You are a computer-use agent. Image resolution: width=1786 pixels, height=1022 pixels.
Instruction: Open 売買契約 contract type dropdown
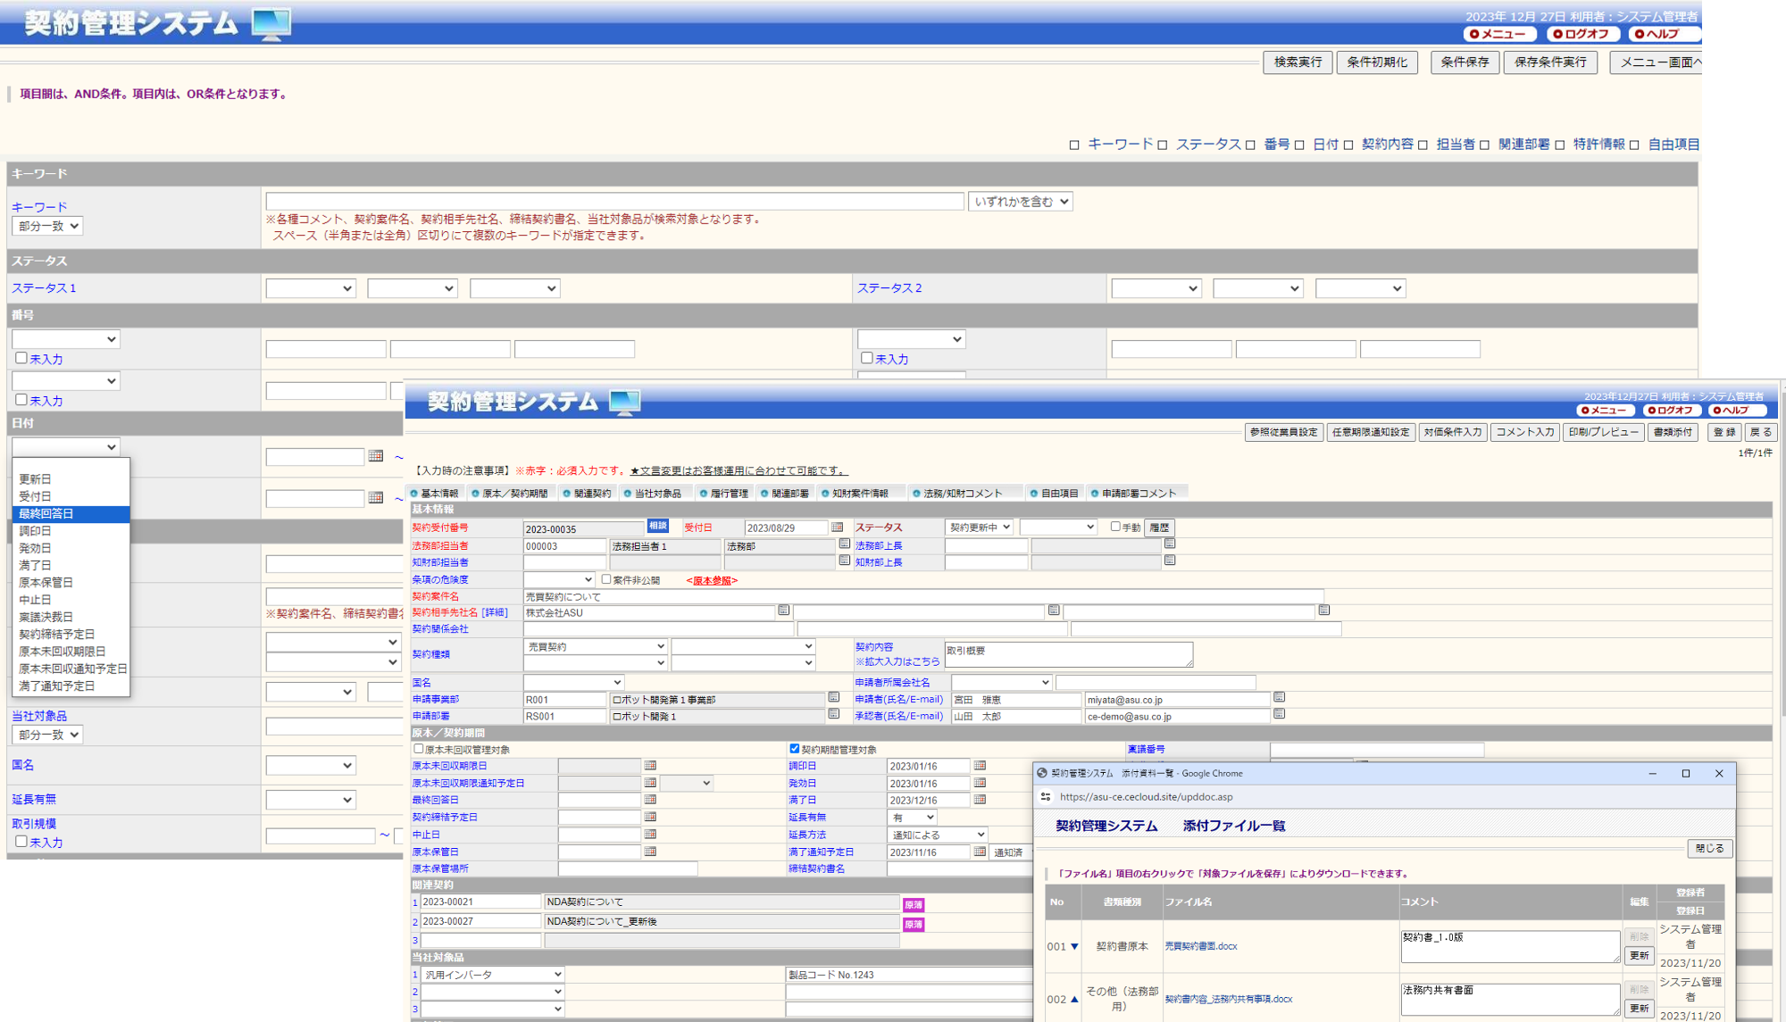click(596, 646)
